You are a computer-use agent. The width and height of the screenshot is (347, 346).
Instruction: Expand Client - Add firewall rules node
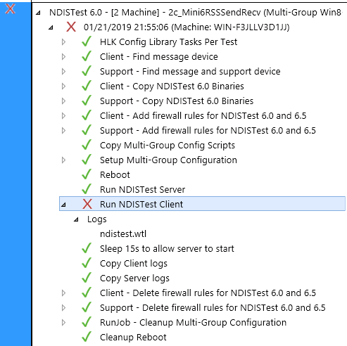[x=63, y=116]
